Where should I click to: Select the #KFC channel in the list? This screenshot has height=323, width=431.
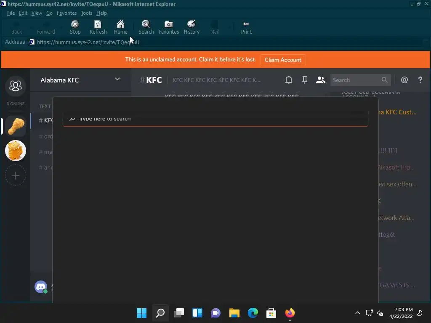42,120
